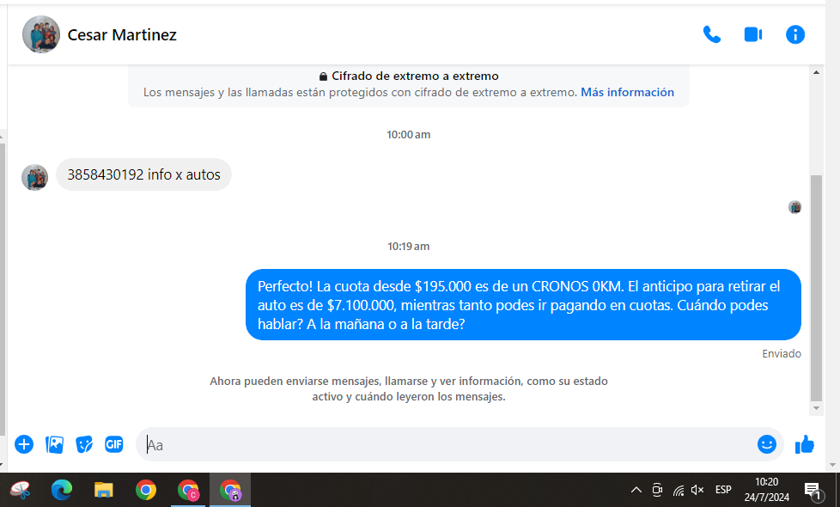Start a voice call with Cesar Martinez

click(711, 34)
